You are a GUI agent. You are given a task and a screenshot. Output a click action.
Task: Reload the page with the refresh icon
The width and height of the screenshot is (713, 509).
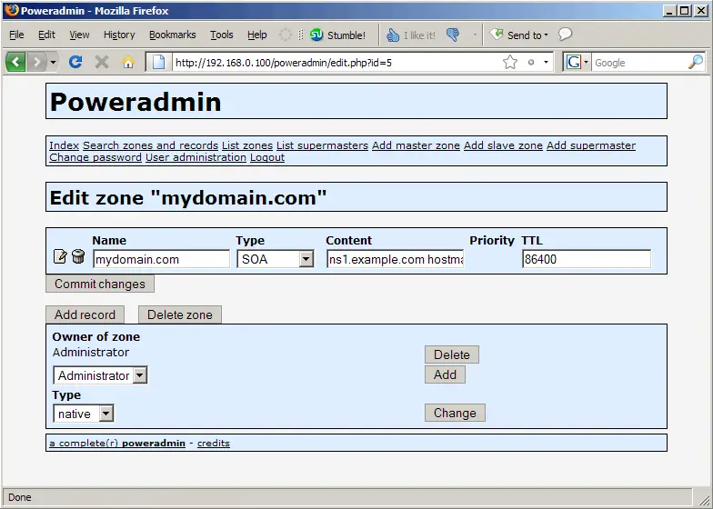click(75, 62)
